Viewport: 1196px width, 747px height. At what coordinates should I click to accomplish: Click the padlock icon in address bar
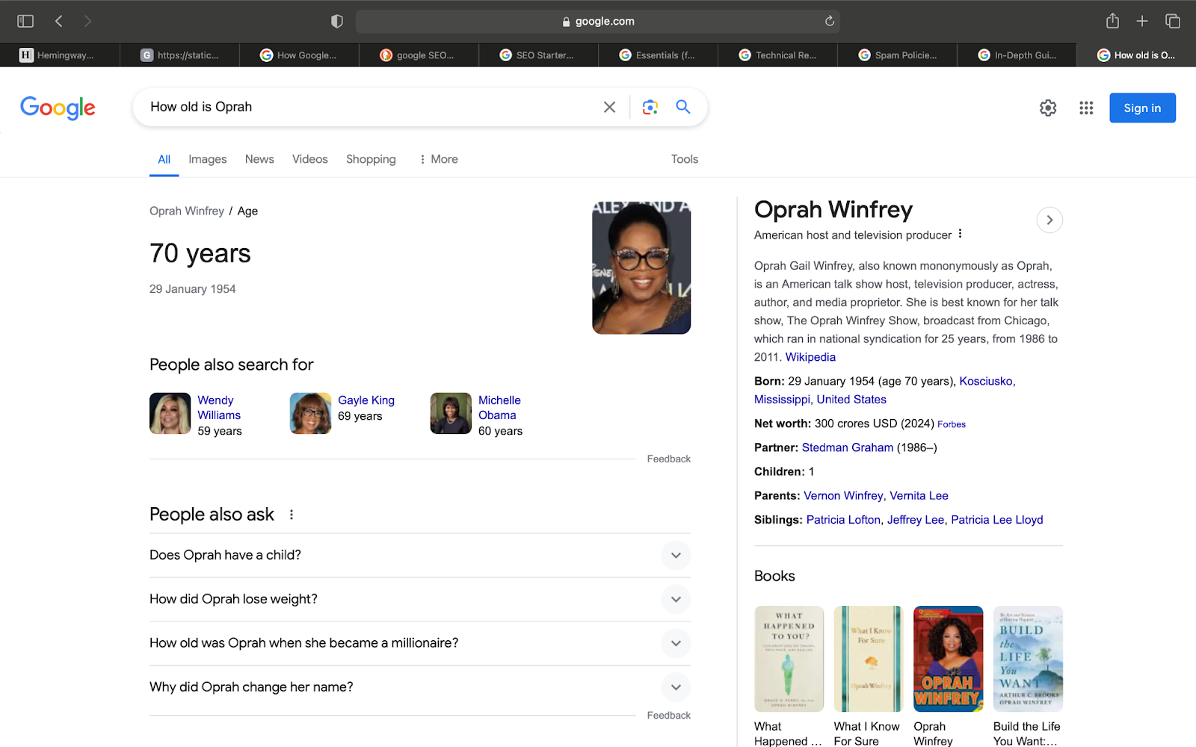[x=566, y=22]
